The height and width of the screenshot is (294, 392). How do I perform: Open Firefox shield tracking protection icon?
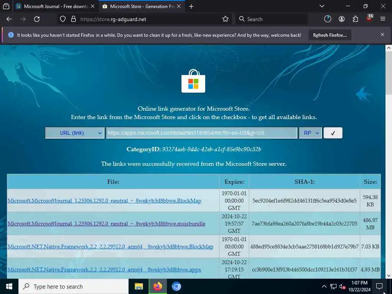pos(63,19)
